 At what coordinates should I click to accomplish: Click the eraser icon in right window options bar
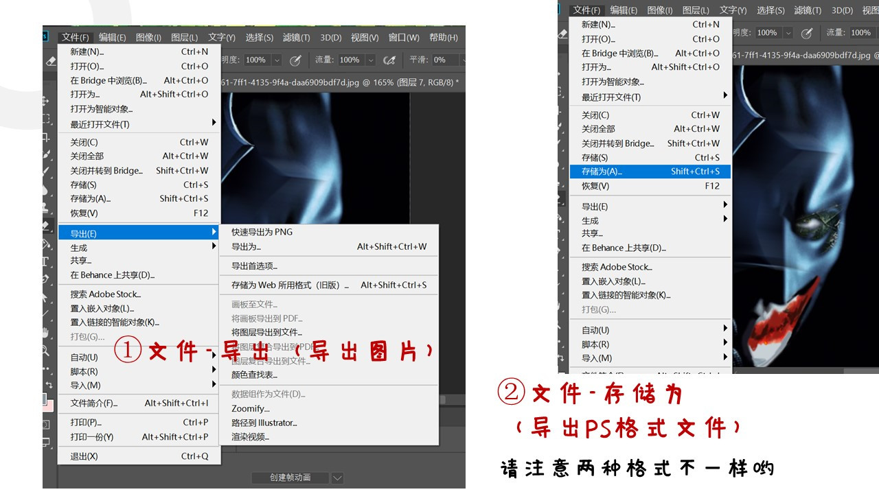click(563, 33)
